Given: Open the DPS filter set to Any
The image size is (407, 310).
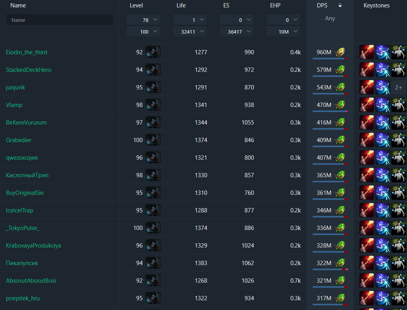Looking at the screenshot, I should [x=330, y=18].
